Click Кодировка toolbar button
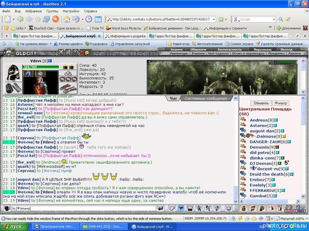The width and height of the screenshot is (309, 231). [x=96, y=44]
